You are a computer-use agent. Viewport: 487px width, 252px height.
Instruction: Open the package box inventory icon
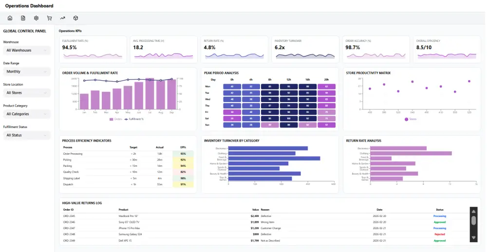coord(75,18)
